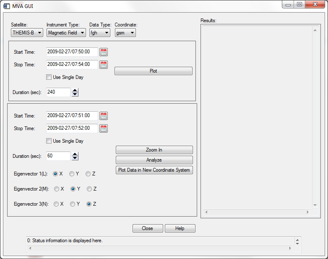Choose Y for Eigenvector 3(N)
Screen dimensions: 328x259
[x=73, y=204]
